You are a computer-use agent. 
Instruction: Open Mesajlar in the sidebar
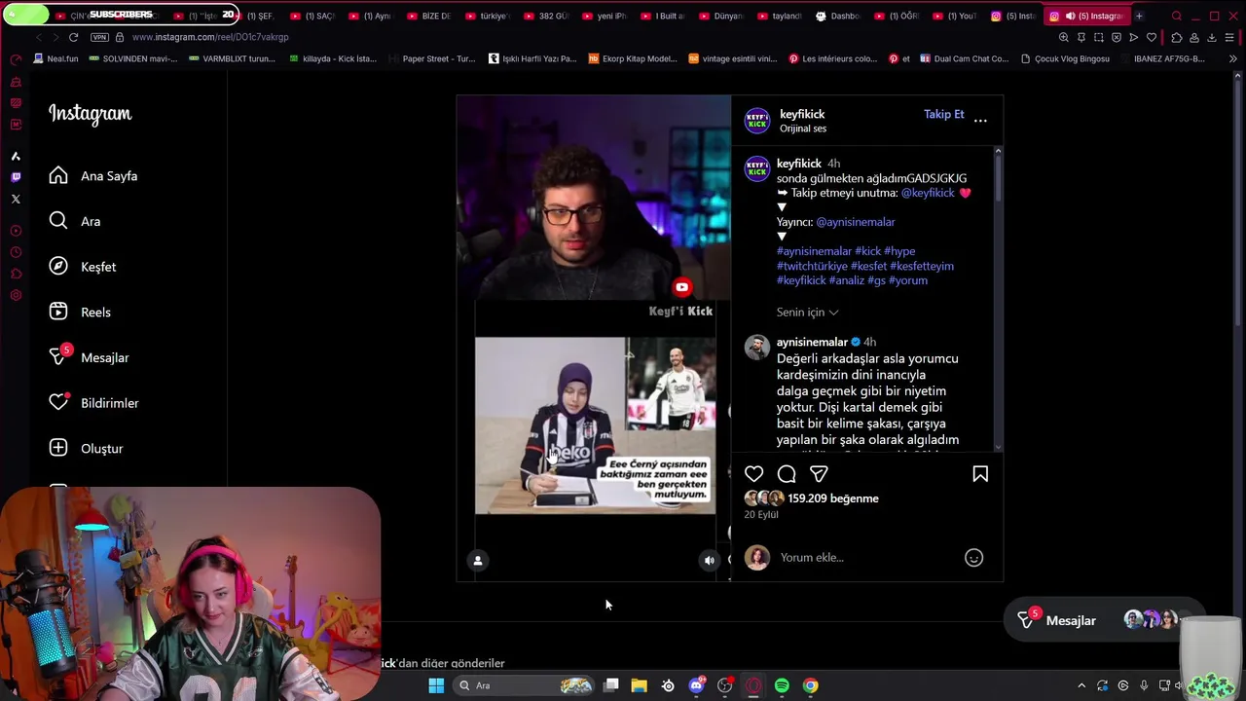coord(90,357)
